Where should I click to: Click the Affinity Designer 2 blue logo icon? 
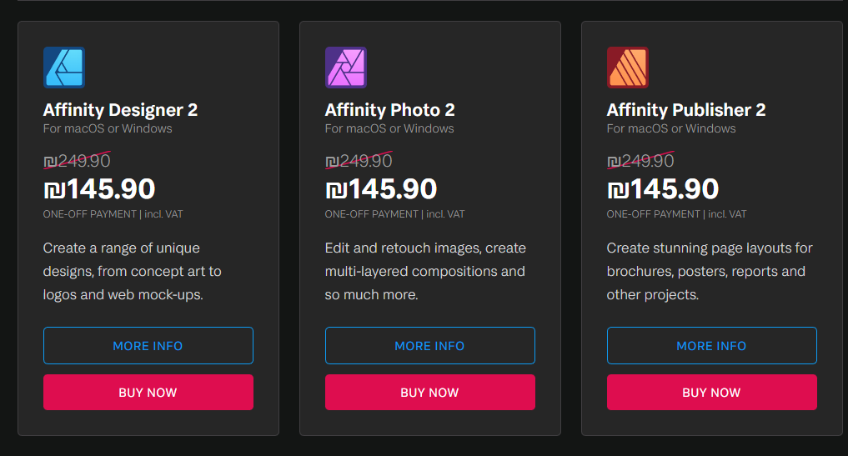pyautogui.click(x=64, y=68)
